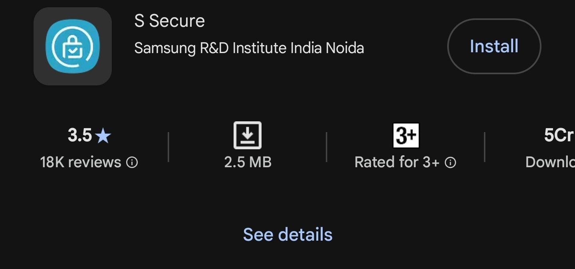The height and width of the screenshot is (269, 575).
Task: Open the See details link
Action: pos(287,235)
